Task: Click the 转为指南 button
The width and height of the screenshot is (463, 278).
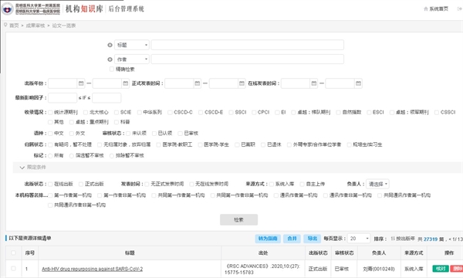Action: click(x=268, y=239)
